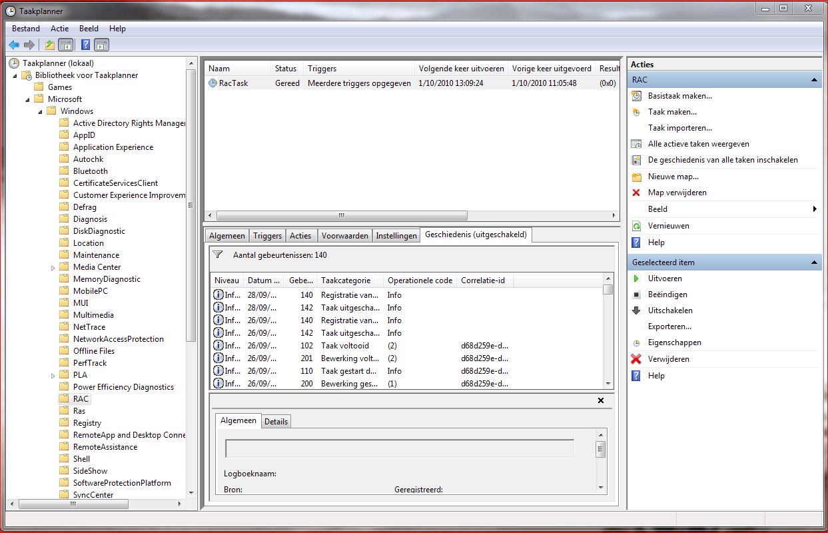Image resolution: width=828 pixels, height=533 pixels.
Task: Open the Actie menu
Action: pos(59,29)
